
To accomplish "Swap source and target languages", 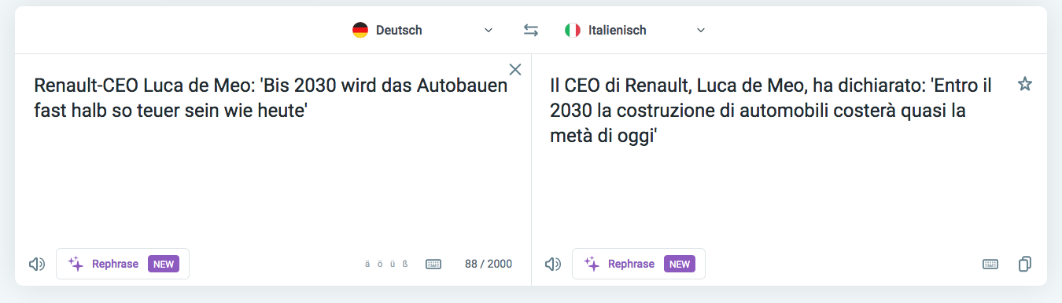I will click(531, 31).
